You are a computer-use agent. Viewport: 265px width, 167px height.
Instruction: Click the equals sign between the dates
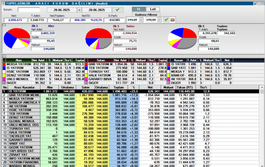point(79,10)
